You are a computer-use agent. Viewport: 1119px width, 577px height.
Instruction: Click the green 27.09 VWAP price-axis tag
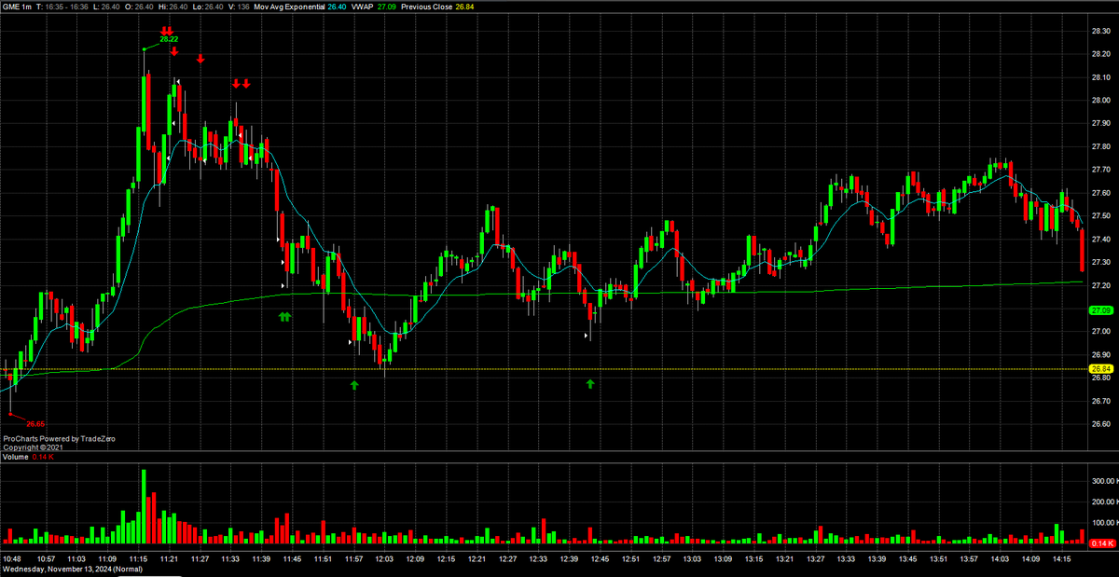click(1101, 309)
